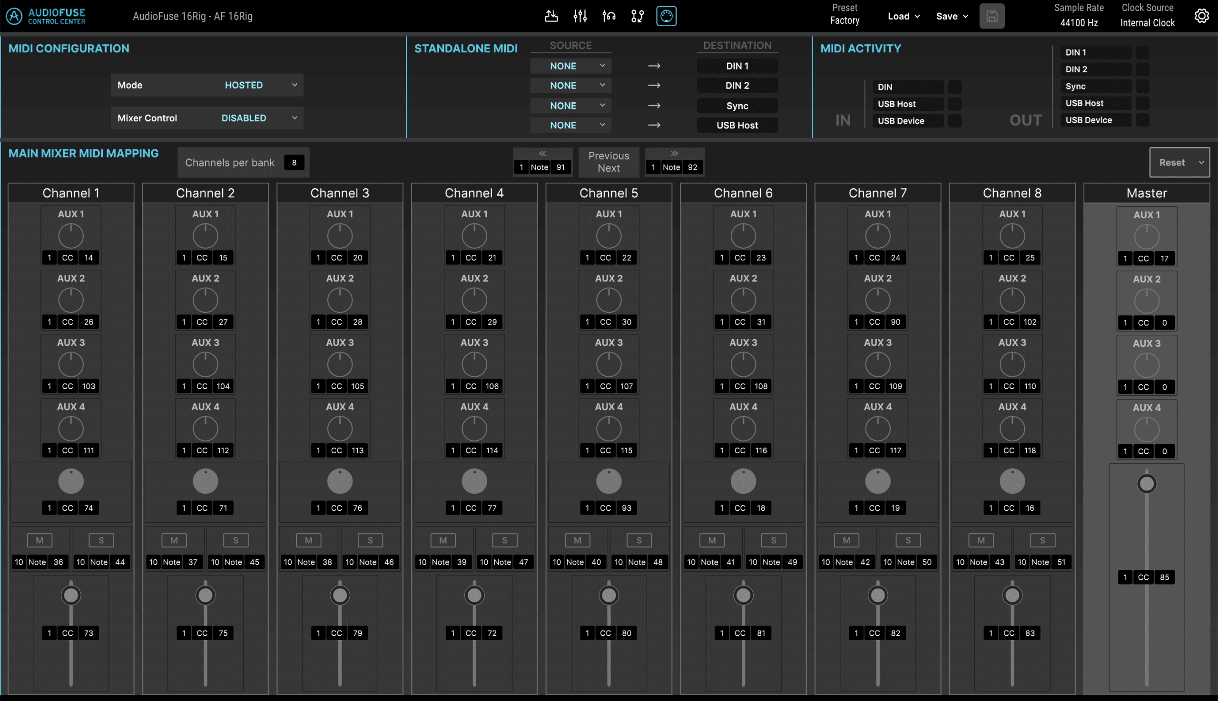
Task: Open the Load preset dropdown
Action: point(904,16)
